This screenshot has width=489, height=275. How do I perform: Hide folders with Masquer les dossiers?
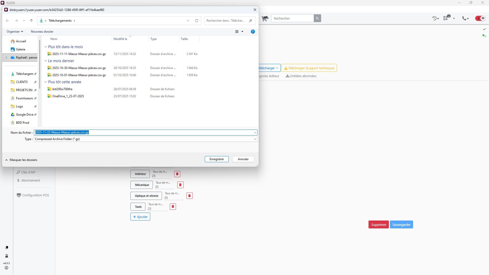point(21,160)
